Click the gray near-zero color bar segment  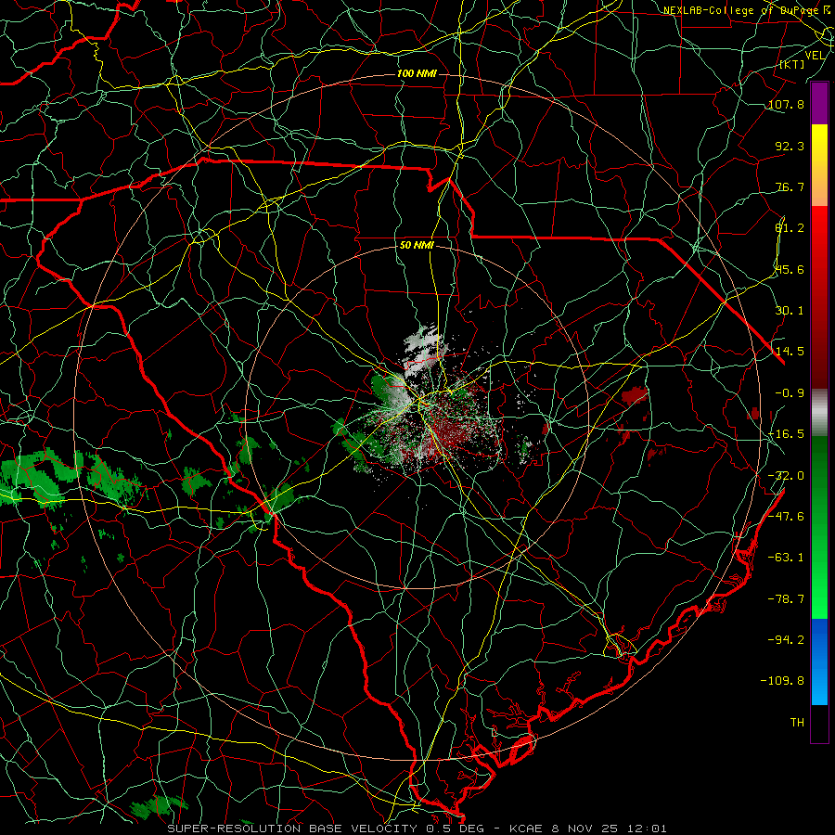coord(819,412)
